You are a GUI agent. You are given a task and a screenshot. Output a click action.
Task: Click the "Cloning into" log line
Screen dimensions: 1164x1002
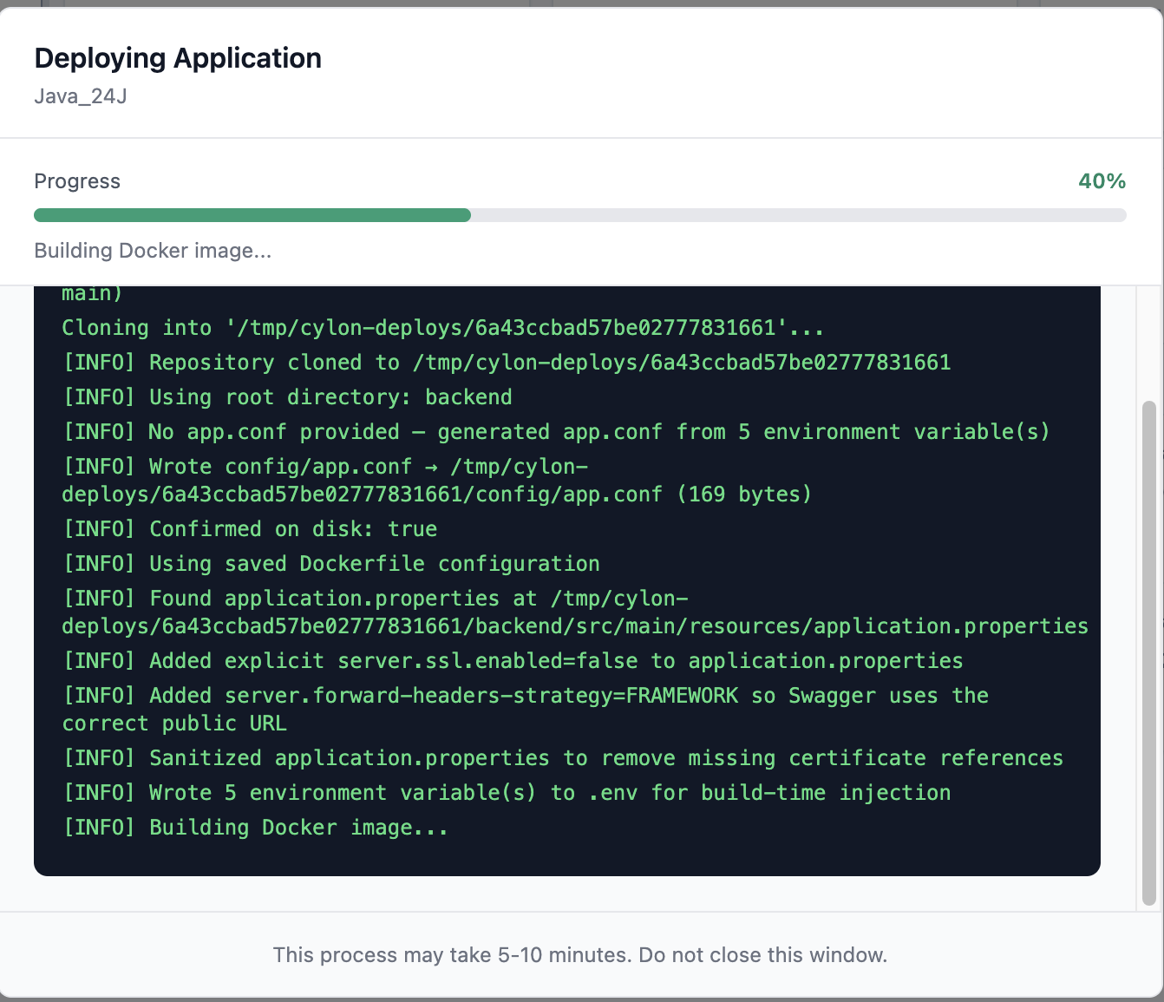pyautogui.click(x=442, y=328)
